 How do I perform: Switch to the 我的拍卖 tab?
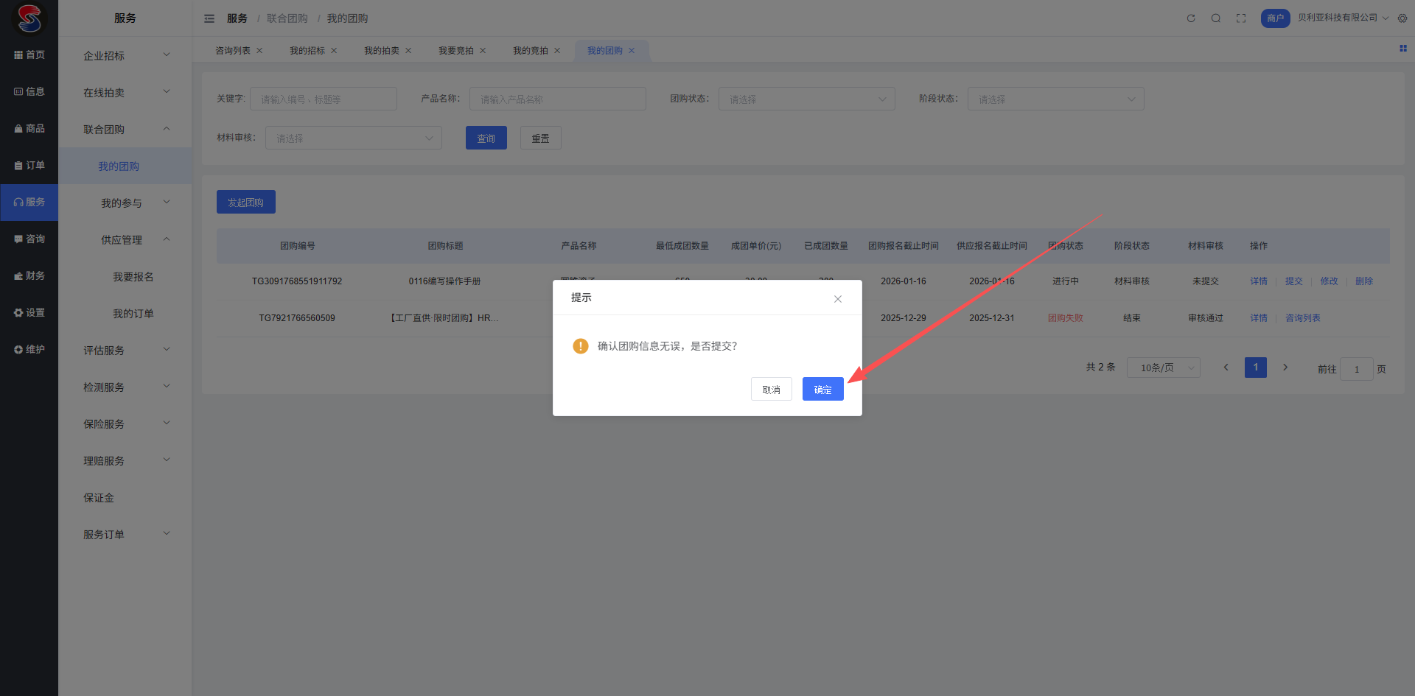tap(382, 51)
